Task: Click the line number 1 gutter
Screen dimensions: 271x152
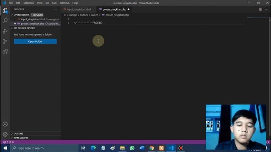Action: point(68,19)
